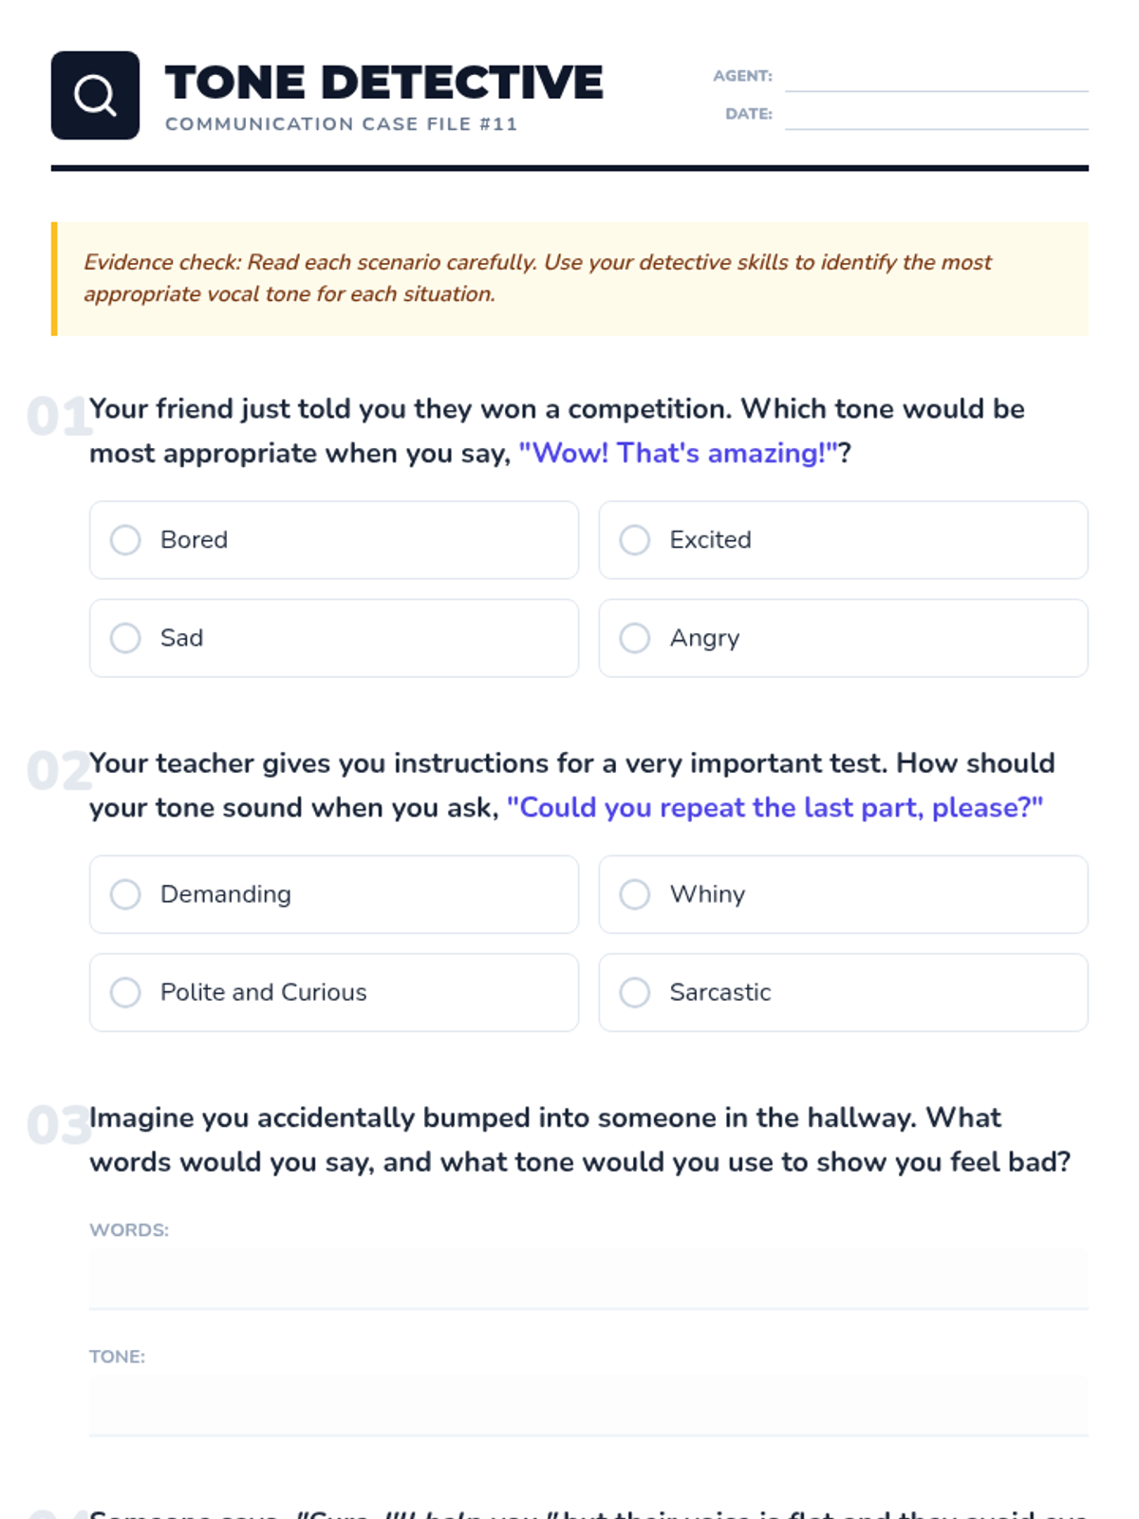Click the Tone Detective title
Image resolution: width=1139 pixels, height=1519 pixels.
(383, 83)
